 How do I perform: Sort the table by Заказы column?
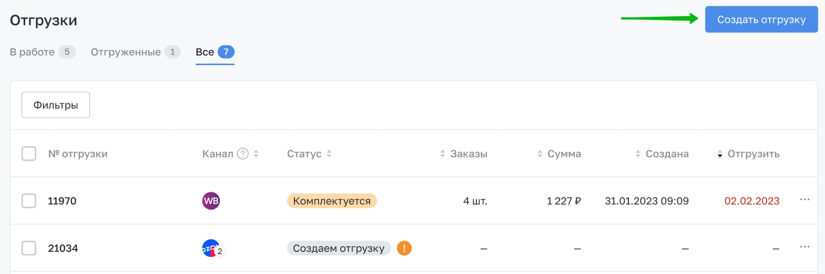[x=463, y=154]
